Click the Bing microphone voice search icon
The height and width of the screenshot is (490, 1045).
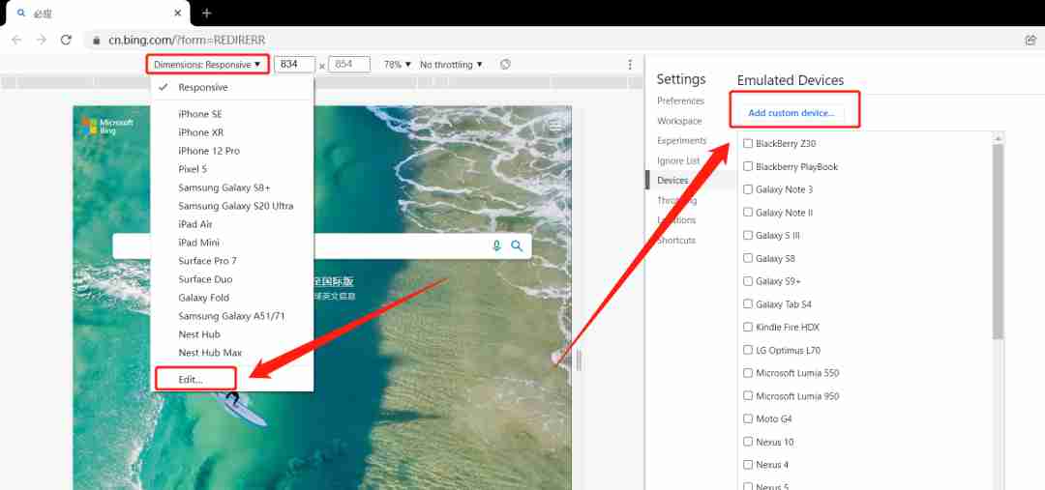(496, 246)
